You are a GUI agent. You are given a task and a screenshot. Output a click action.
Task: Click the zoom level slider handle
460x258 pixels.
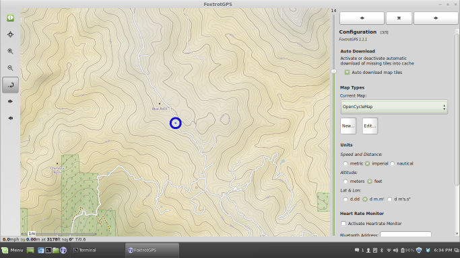pyautogui.click(x=333, y=71)
